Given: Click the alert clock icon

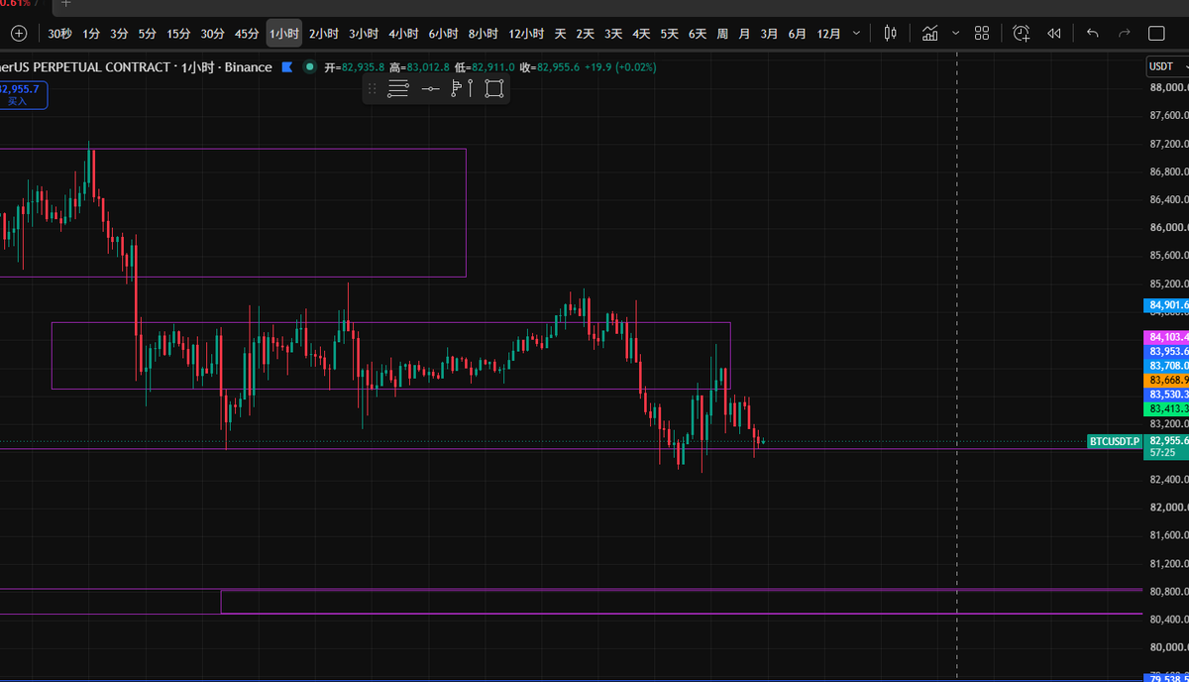Looking at the screenshot, I should click(x=1022, y=34).
